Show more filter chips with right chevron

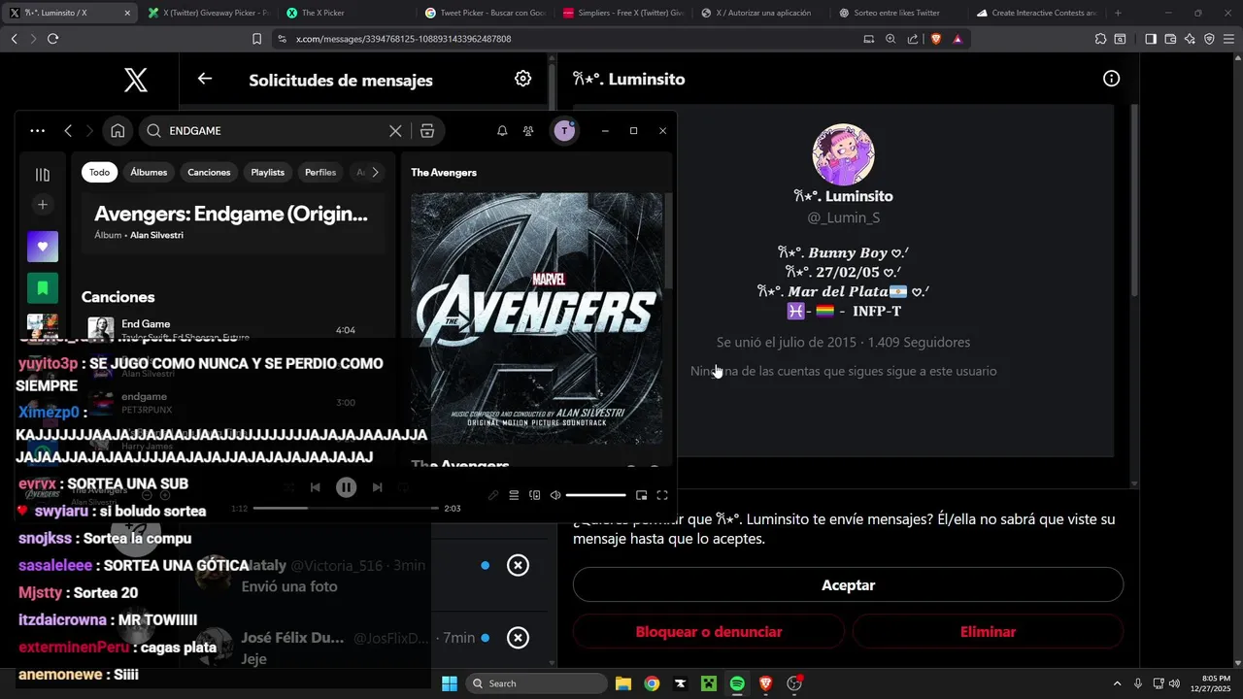[375, 172]
